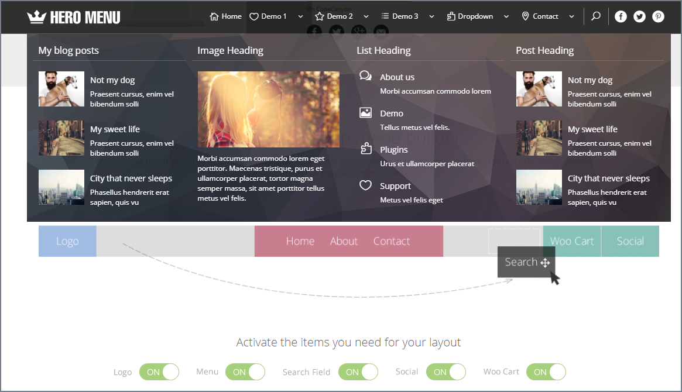Image resolution: width=682 pixels, height=392 pixels.
Task: Click the About us chat bubbles icon
Action: point(365,76)
